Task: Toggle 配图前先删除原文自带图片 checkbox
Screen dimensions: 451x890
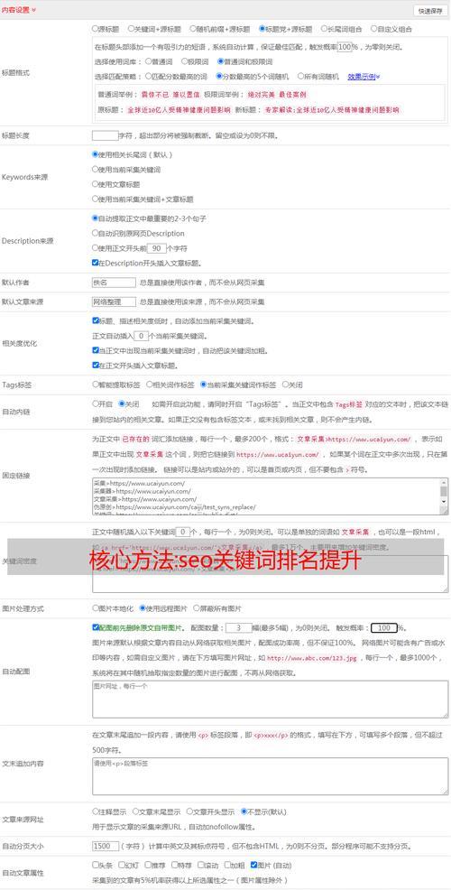Action: tap(95, 627)
